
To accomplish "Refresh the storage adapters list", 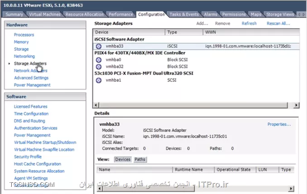I will [x=249, y=23].
